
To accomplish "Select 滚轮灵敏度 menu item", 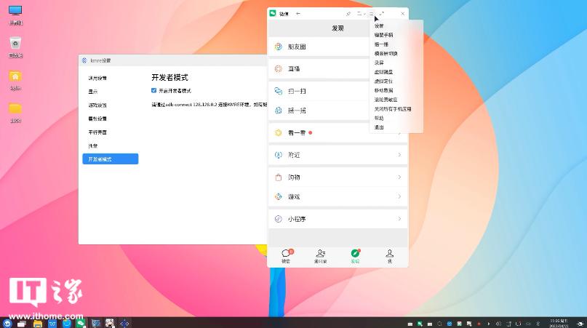I will pyautogui.click(x=386, y=100).
